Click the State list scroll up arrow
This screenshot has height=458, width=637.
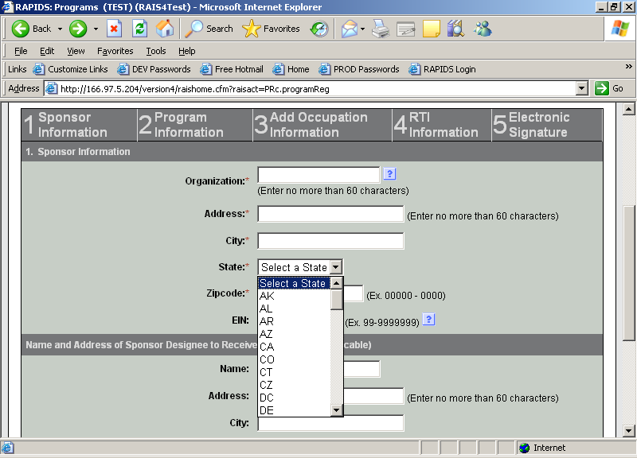tap(336, 283)
